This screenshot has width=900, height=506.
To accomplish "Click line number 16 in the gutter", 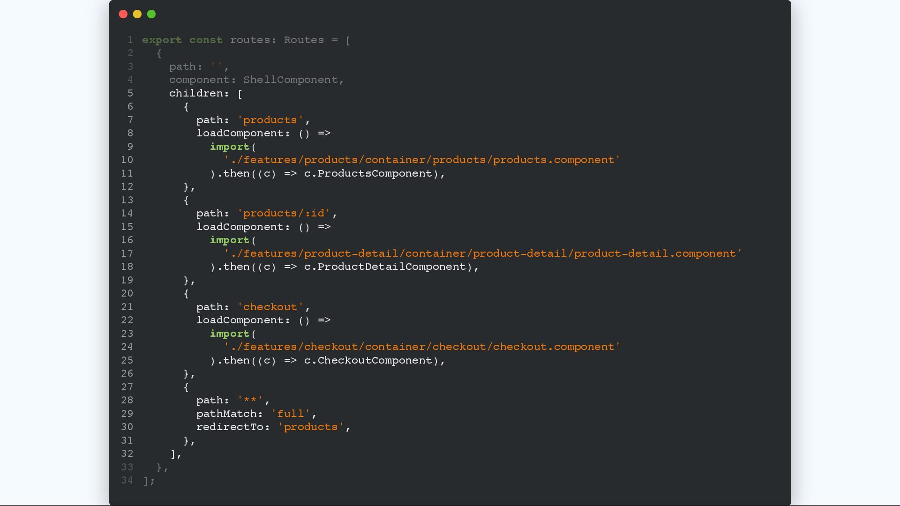I will [127, 240].
